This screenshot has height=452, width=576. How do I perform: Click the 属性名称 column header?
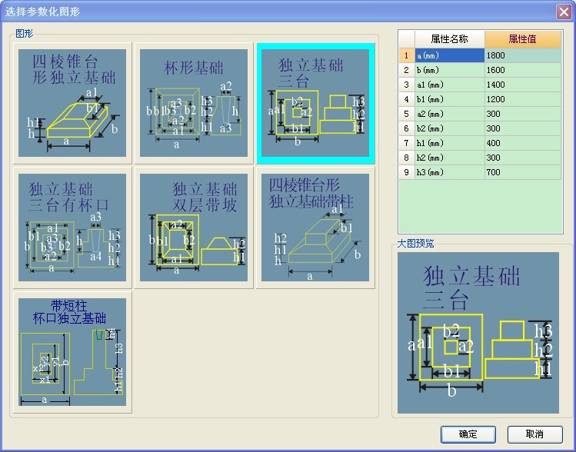450,39
